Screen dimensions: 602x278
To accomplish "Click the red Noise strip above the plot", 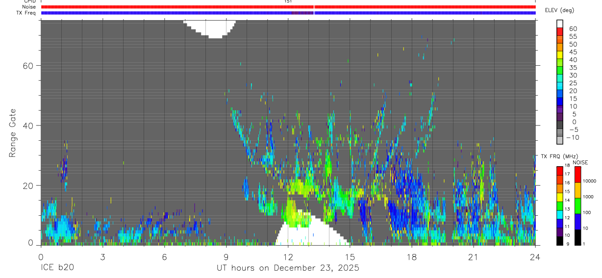I will tap(288, 7).
